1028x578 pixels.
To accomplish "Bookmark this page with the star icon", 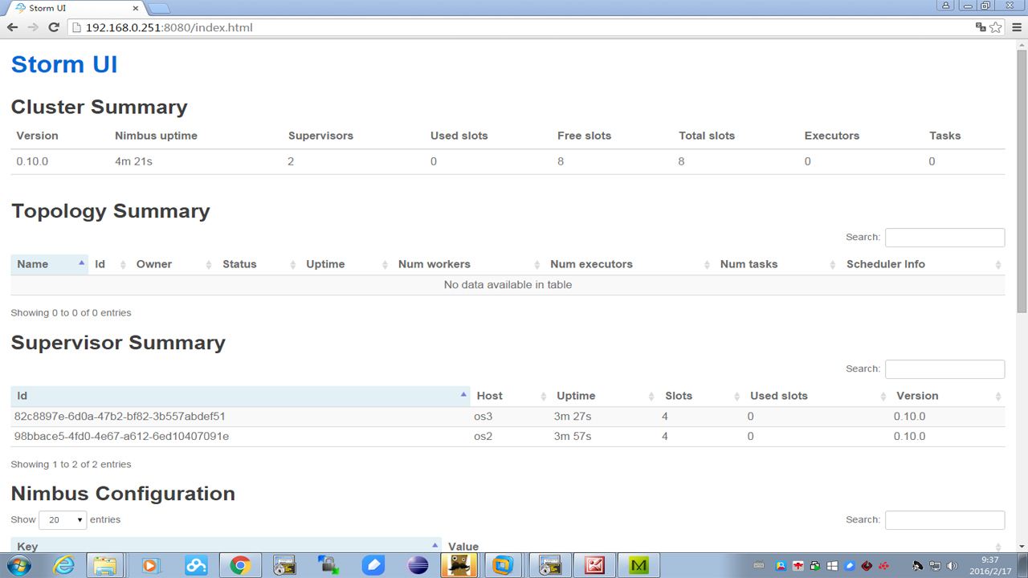I will click(996, 27).
